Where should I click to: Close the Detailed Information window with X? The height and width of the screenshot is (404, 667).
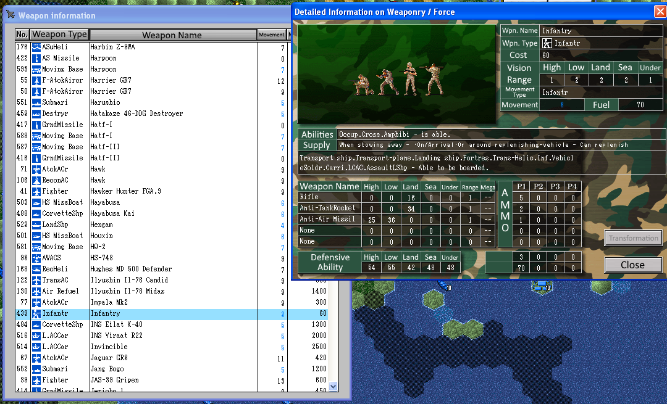pyautogui.click(x=660, y=12)
